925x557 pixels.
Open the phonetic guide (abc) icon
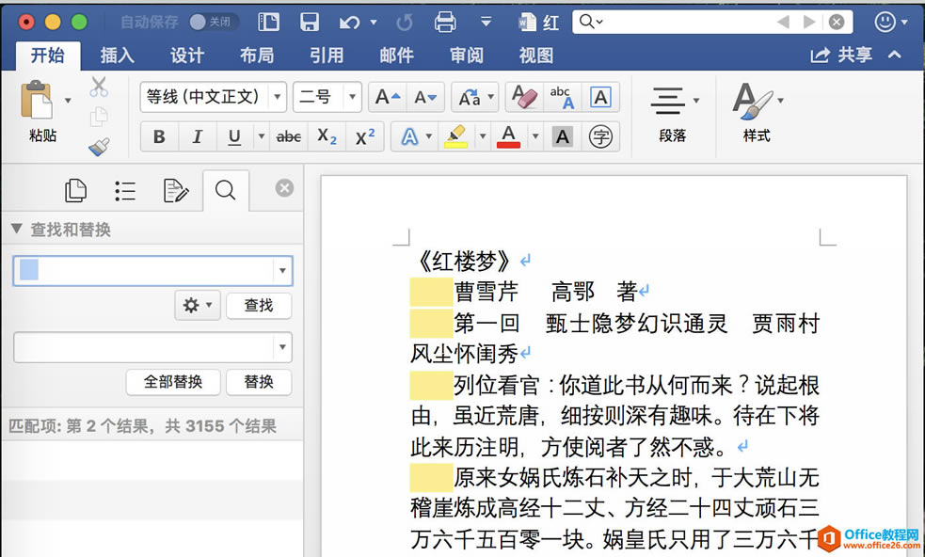[x=561, y=95]
